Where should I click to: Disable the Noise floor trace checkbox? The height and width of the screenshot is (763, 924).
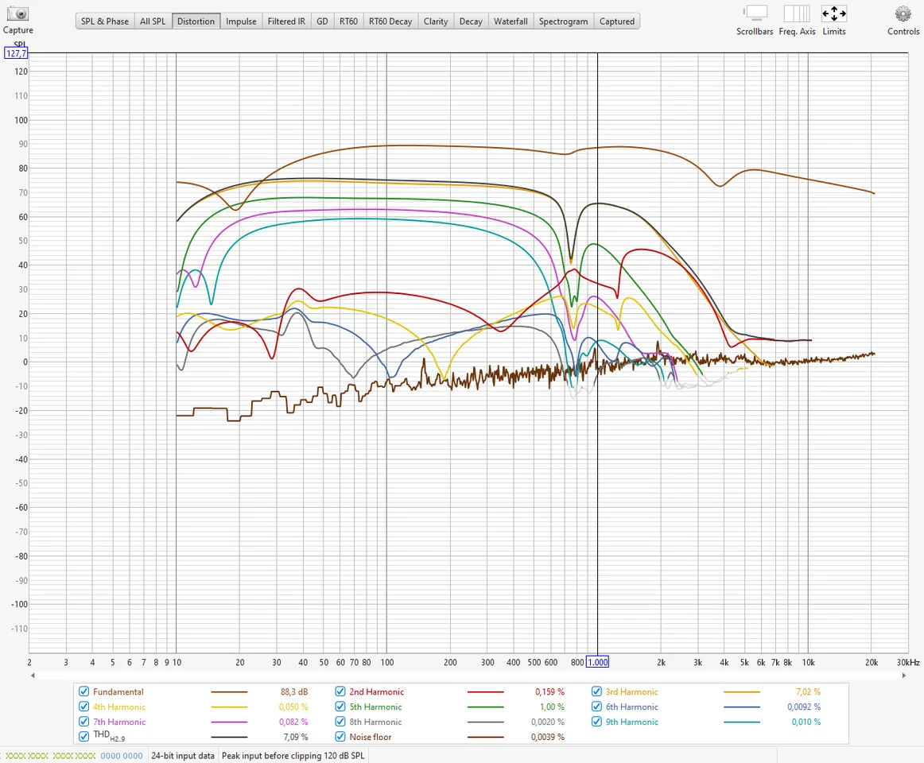[340, 738]
